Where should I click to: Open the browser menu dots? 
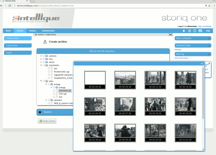point(214,6)
